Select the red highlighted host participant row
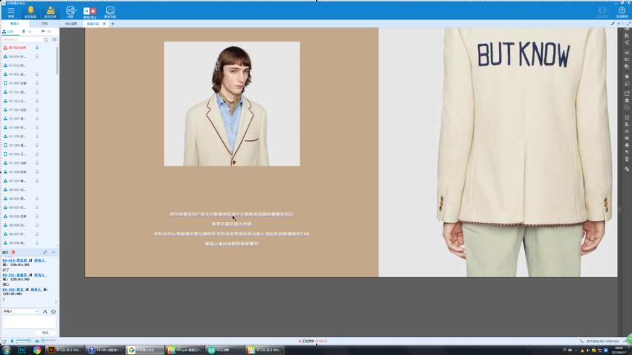The height and width of the screenshot is (355, 632). [x=28, y=48]
